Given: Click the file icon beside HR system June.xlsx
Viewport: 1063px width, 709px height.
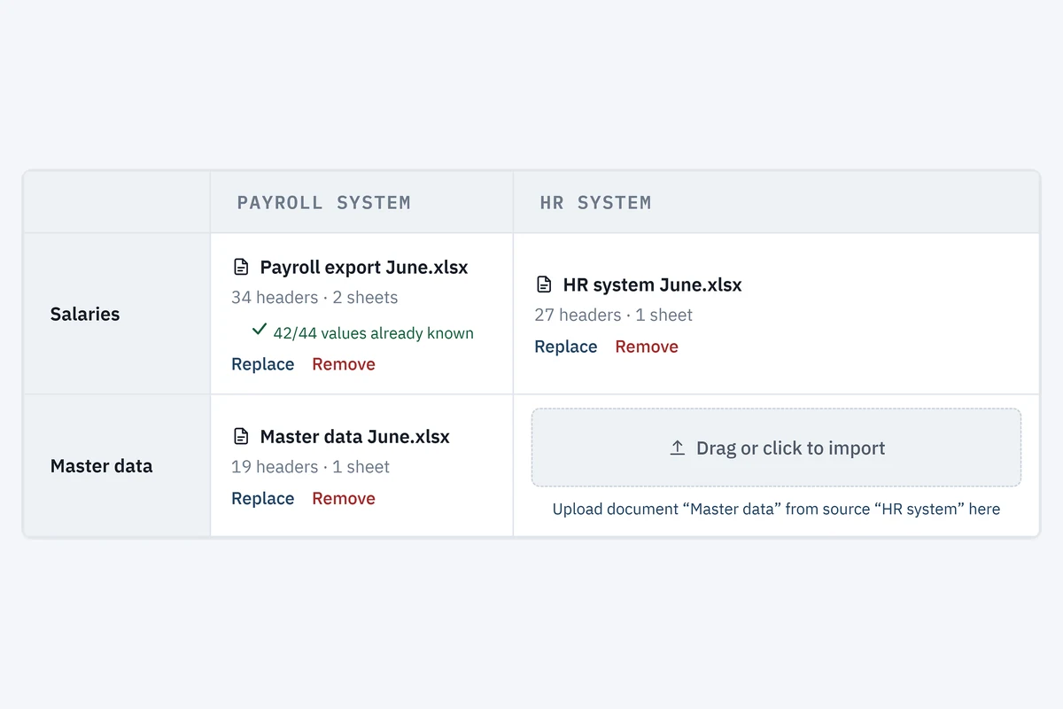Looking at the screenshot, I should tap(544, 284).
